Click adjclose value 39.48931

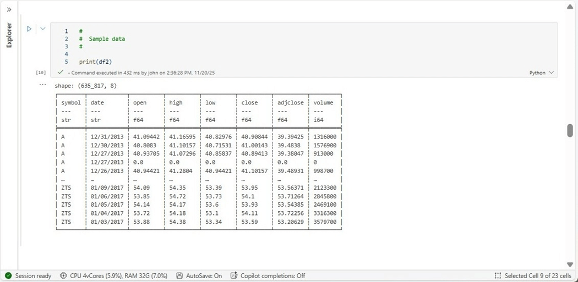pyautogui.click(x=291, y=171)
